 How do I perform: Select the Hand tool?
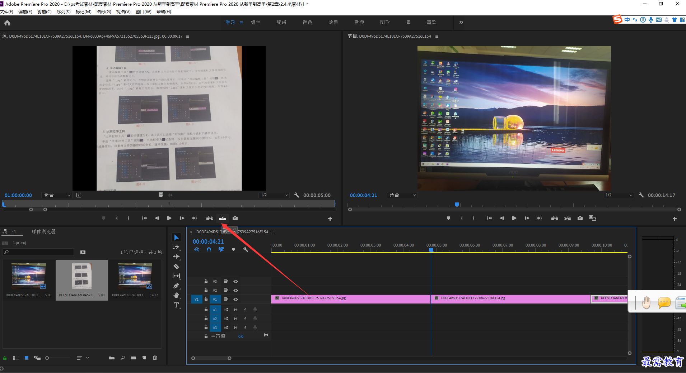176,295
